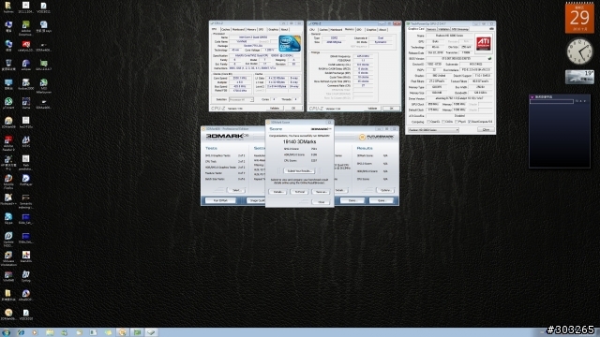Click the Details button in 3DMark Score
Screen dimensions: 600x337
pyautogui.click(x=278, y=192)
